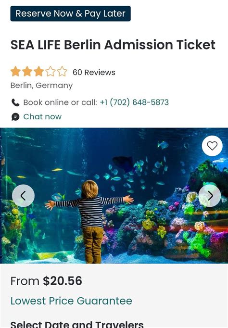Click the fifth empty rating star

(x=62, y=72)
